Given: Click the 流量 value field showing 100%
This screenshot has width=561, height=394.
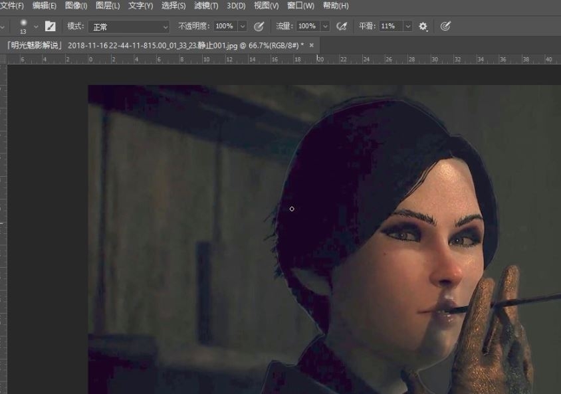Looking at the screenshot, I should click(308, 26).
